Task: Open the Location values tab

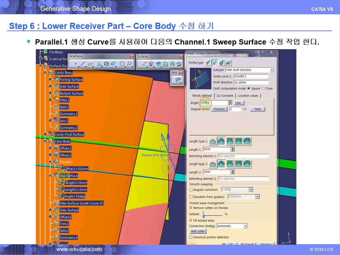Action: click(x=248, y=96)
